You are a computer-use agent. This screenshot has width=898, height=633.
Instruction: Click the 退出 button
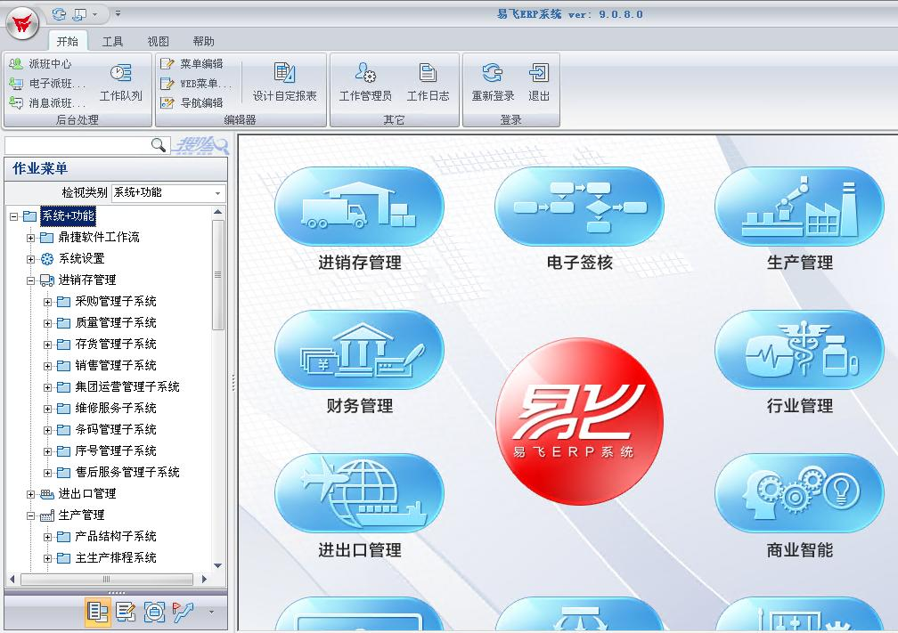pyautogui.click(x=539, y=82)
